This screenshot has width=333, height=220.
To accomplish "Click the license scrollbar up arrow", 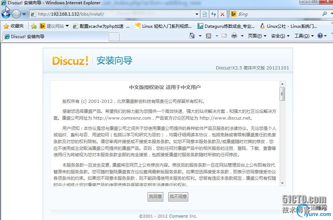I will (x=282, y=84).
